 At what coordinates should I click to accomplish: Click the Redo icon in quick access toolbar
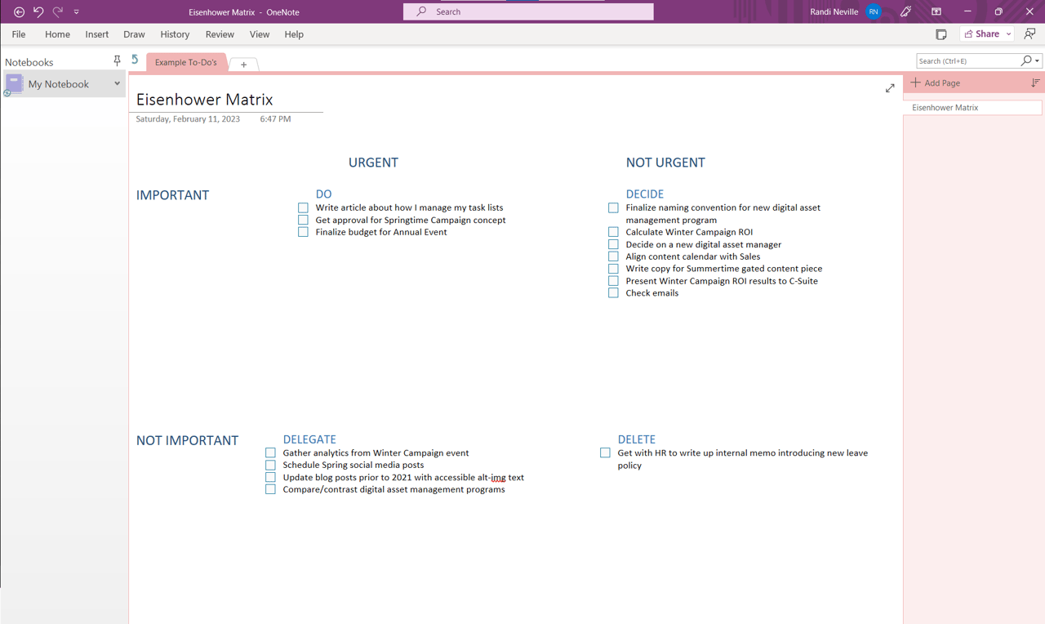56,11
